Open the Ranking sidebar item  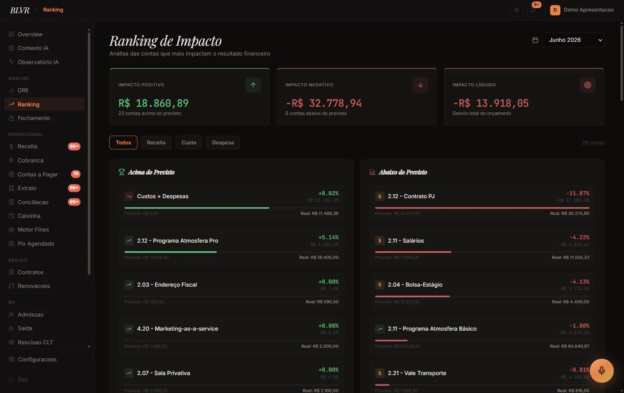(x=44, y=104)
